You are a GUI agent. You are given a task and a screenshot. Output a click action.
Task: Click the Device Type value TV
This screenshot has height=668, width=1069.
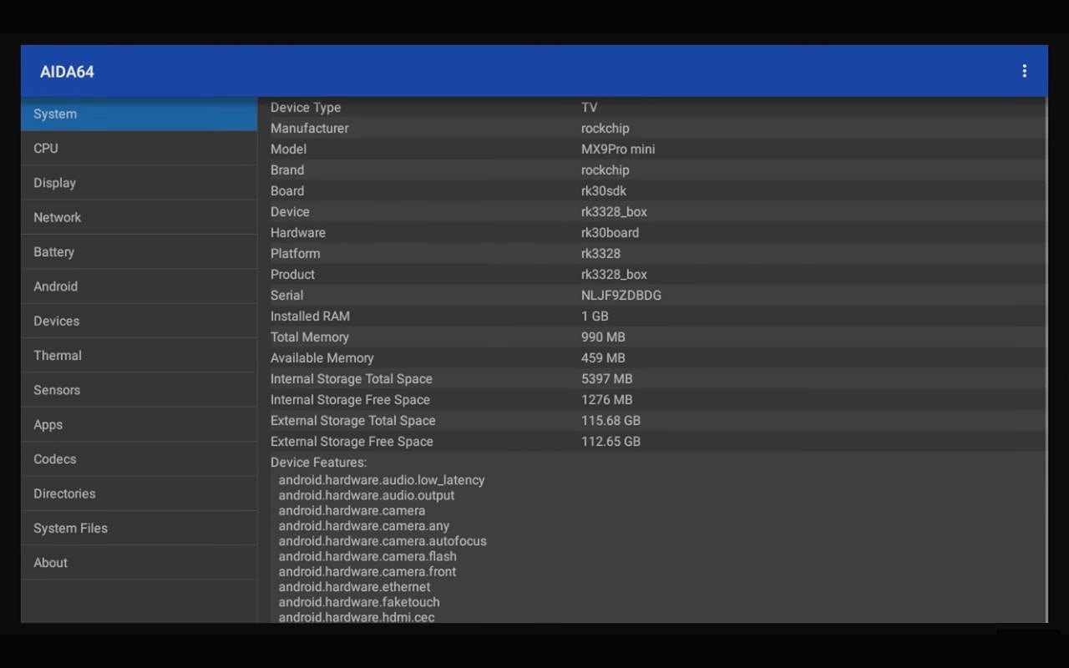point(590,108)
